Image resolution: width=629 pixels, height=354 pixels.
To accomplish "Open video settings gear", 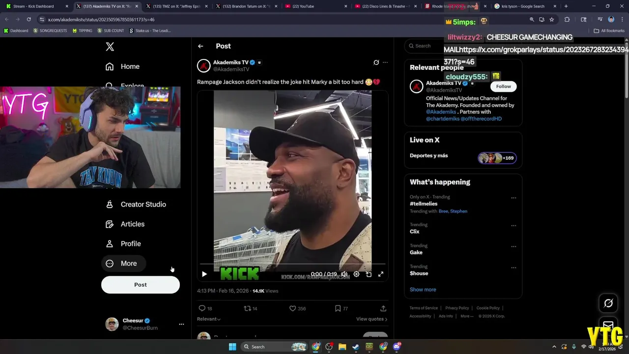I will pos(356,274).
